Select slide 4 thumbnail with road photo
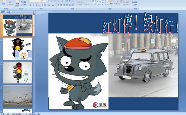 (x=17, y=96)
